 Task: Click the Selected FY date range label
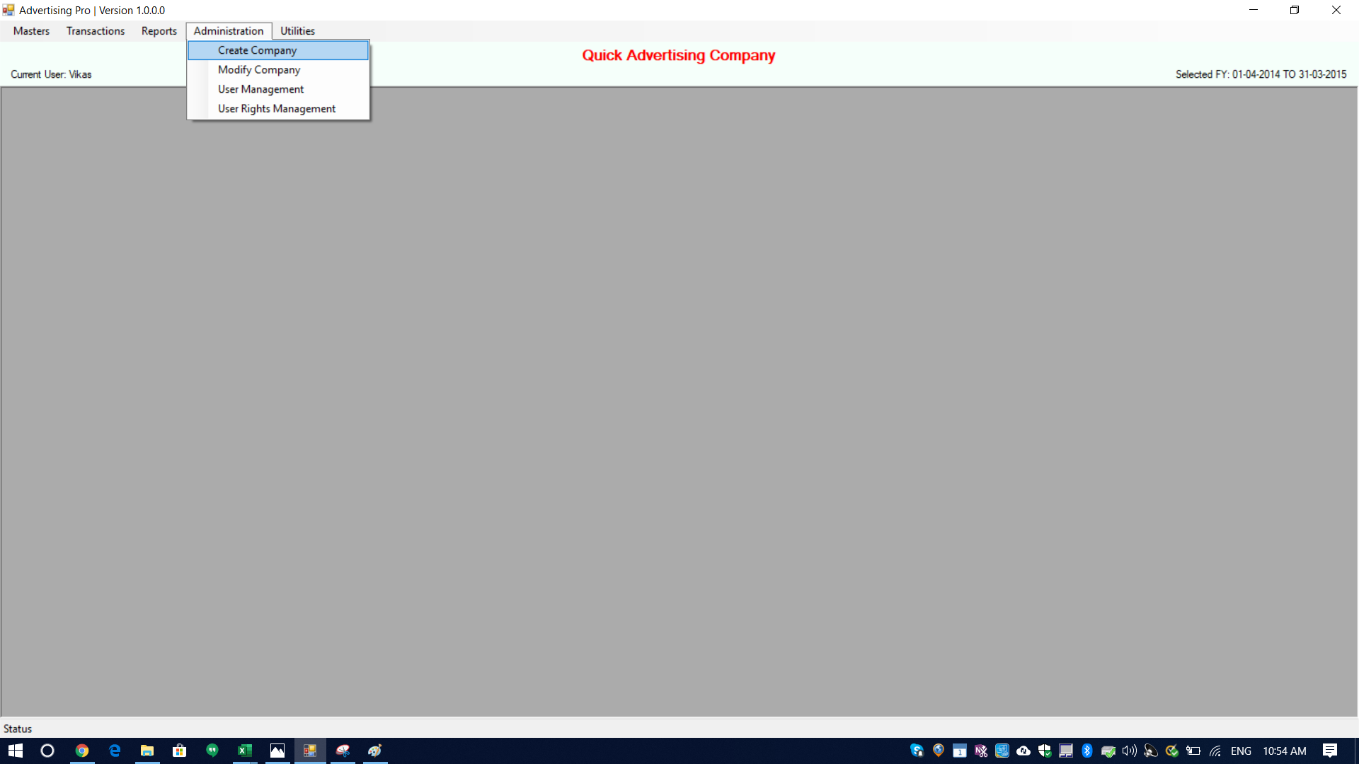1261,74
